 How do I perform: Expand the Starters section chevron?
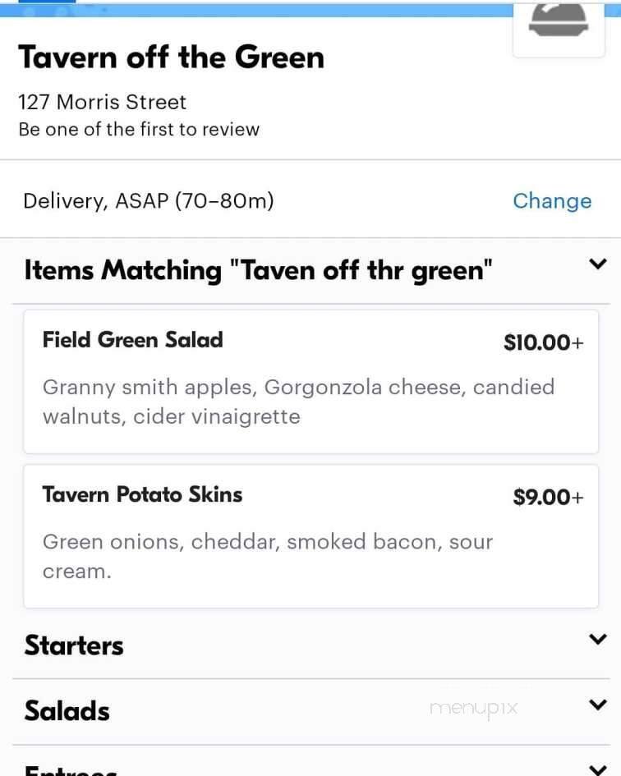point(598,639)
